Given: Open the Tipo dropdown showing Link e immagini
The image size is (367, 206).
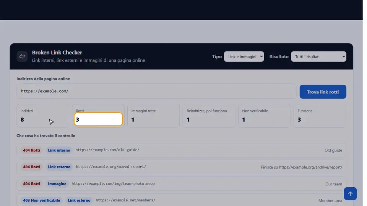Looking at the screenshot, I should point(244,56).
